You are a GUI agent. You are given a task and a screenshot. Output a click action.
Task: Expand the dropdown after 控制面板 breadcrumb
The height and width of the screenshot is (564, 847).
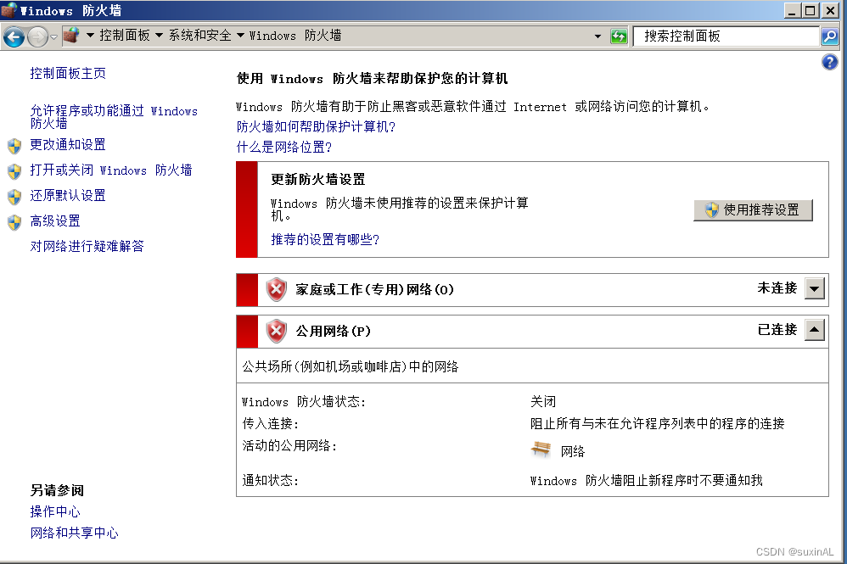coord(159,36)
